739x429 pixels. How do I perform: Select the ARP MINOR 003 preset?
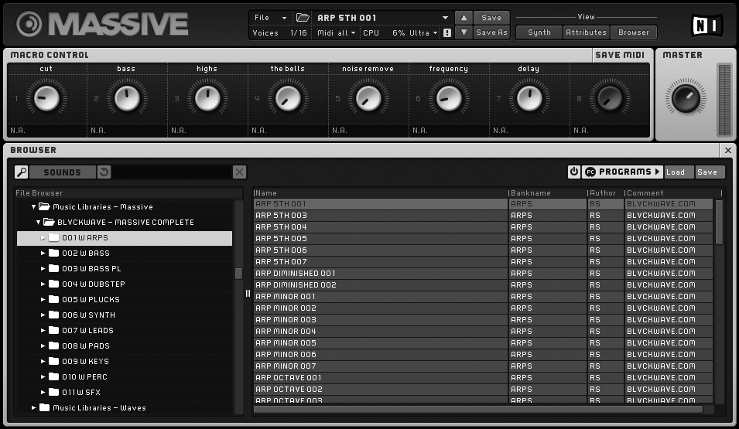(x=286, y=320)
